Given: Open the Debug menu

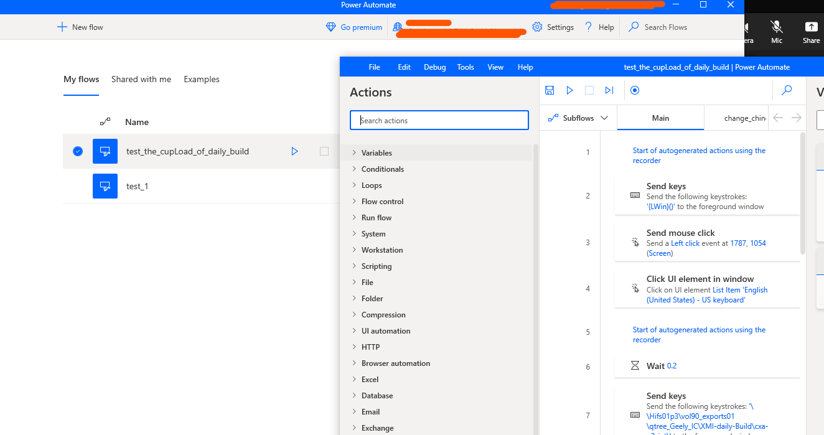Looking at the screenshot, I should pyautogui.click(x=435, y=67).
